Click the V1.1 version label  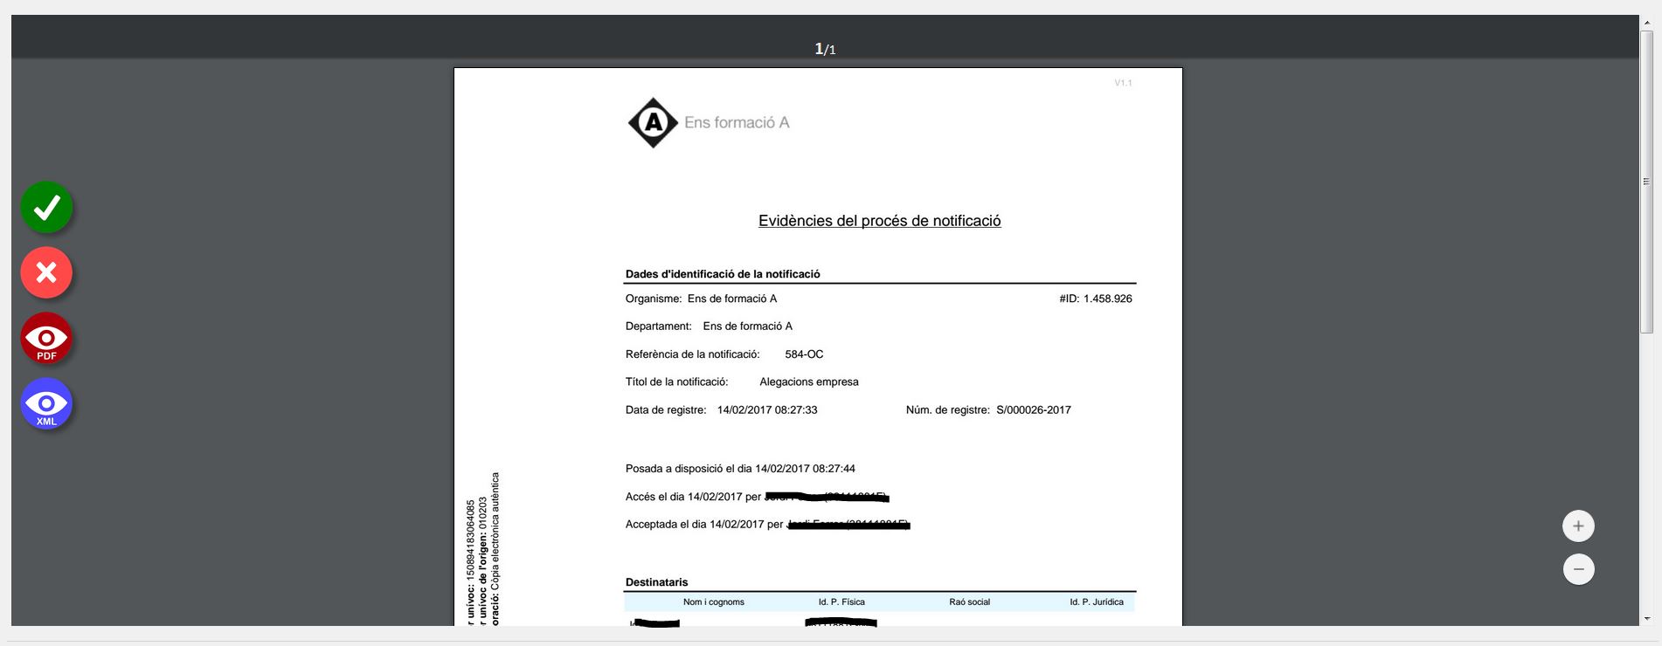(1123, 83)
